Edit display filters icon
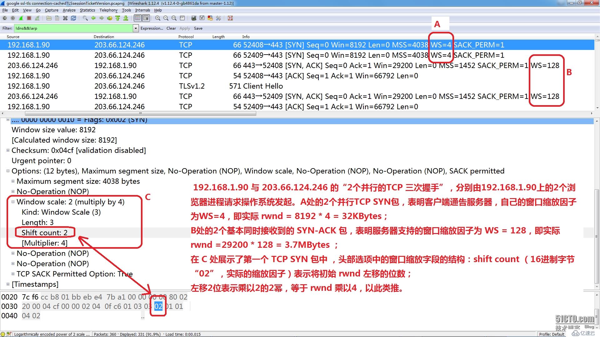The image size is (600, 337). tap(202, 18)
